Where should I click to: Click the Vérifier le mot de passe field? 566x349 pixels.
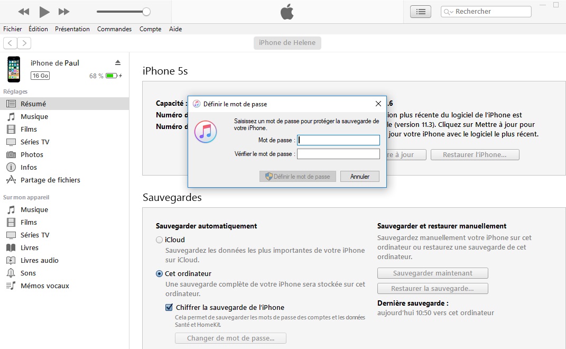point(338,154)
